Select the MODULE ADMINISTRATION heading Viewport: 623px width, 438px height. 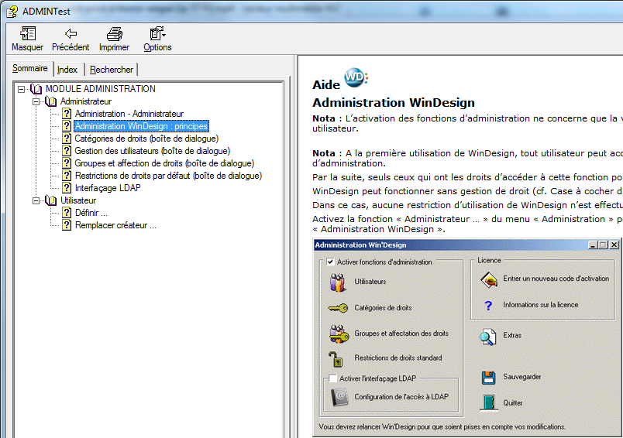[x=101, y=89]
